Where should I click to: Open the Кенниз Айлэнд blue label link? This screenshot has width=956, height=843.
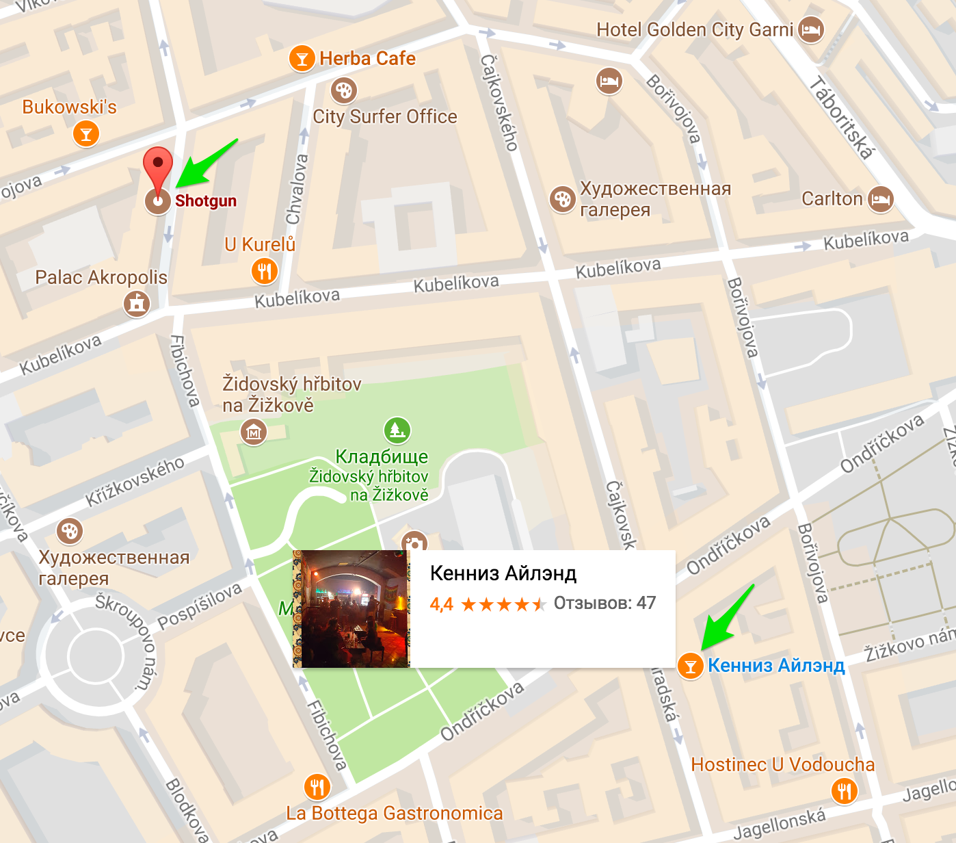[x=776, y=665]
